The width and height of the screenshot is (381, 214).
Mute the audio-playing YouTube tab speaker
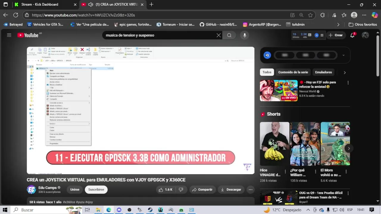[90, 4]
